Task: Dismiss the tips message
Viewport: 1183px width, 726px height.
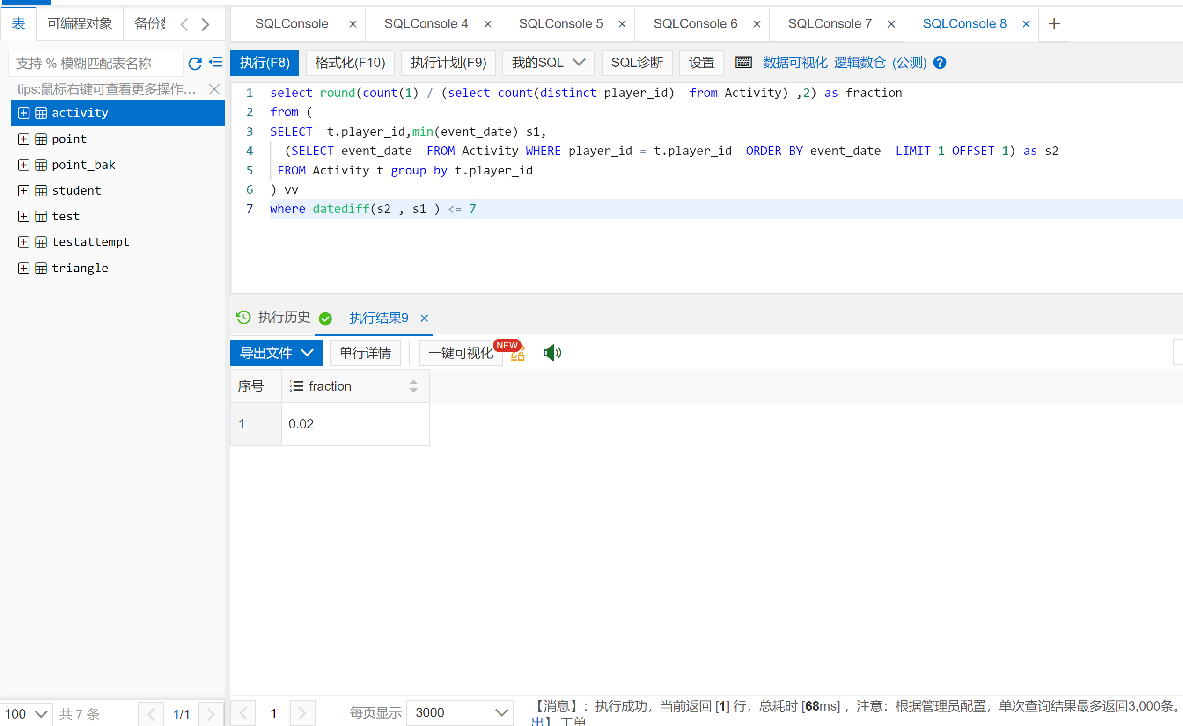Action: (214, 89)
